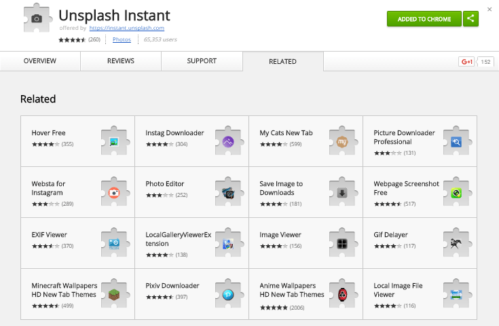This screenshot has width=499, height=326.
Task: Switch to the Support tab
Action: click(x=202, y=61)
